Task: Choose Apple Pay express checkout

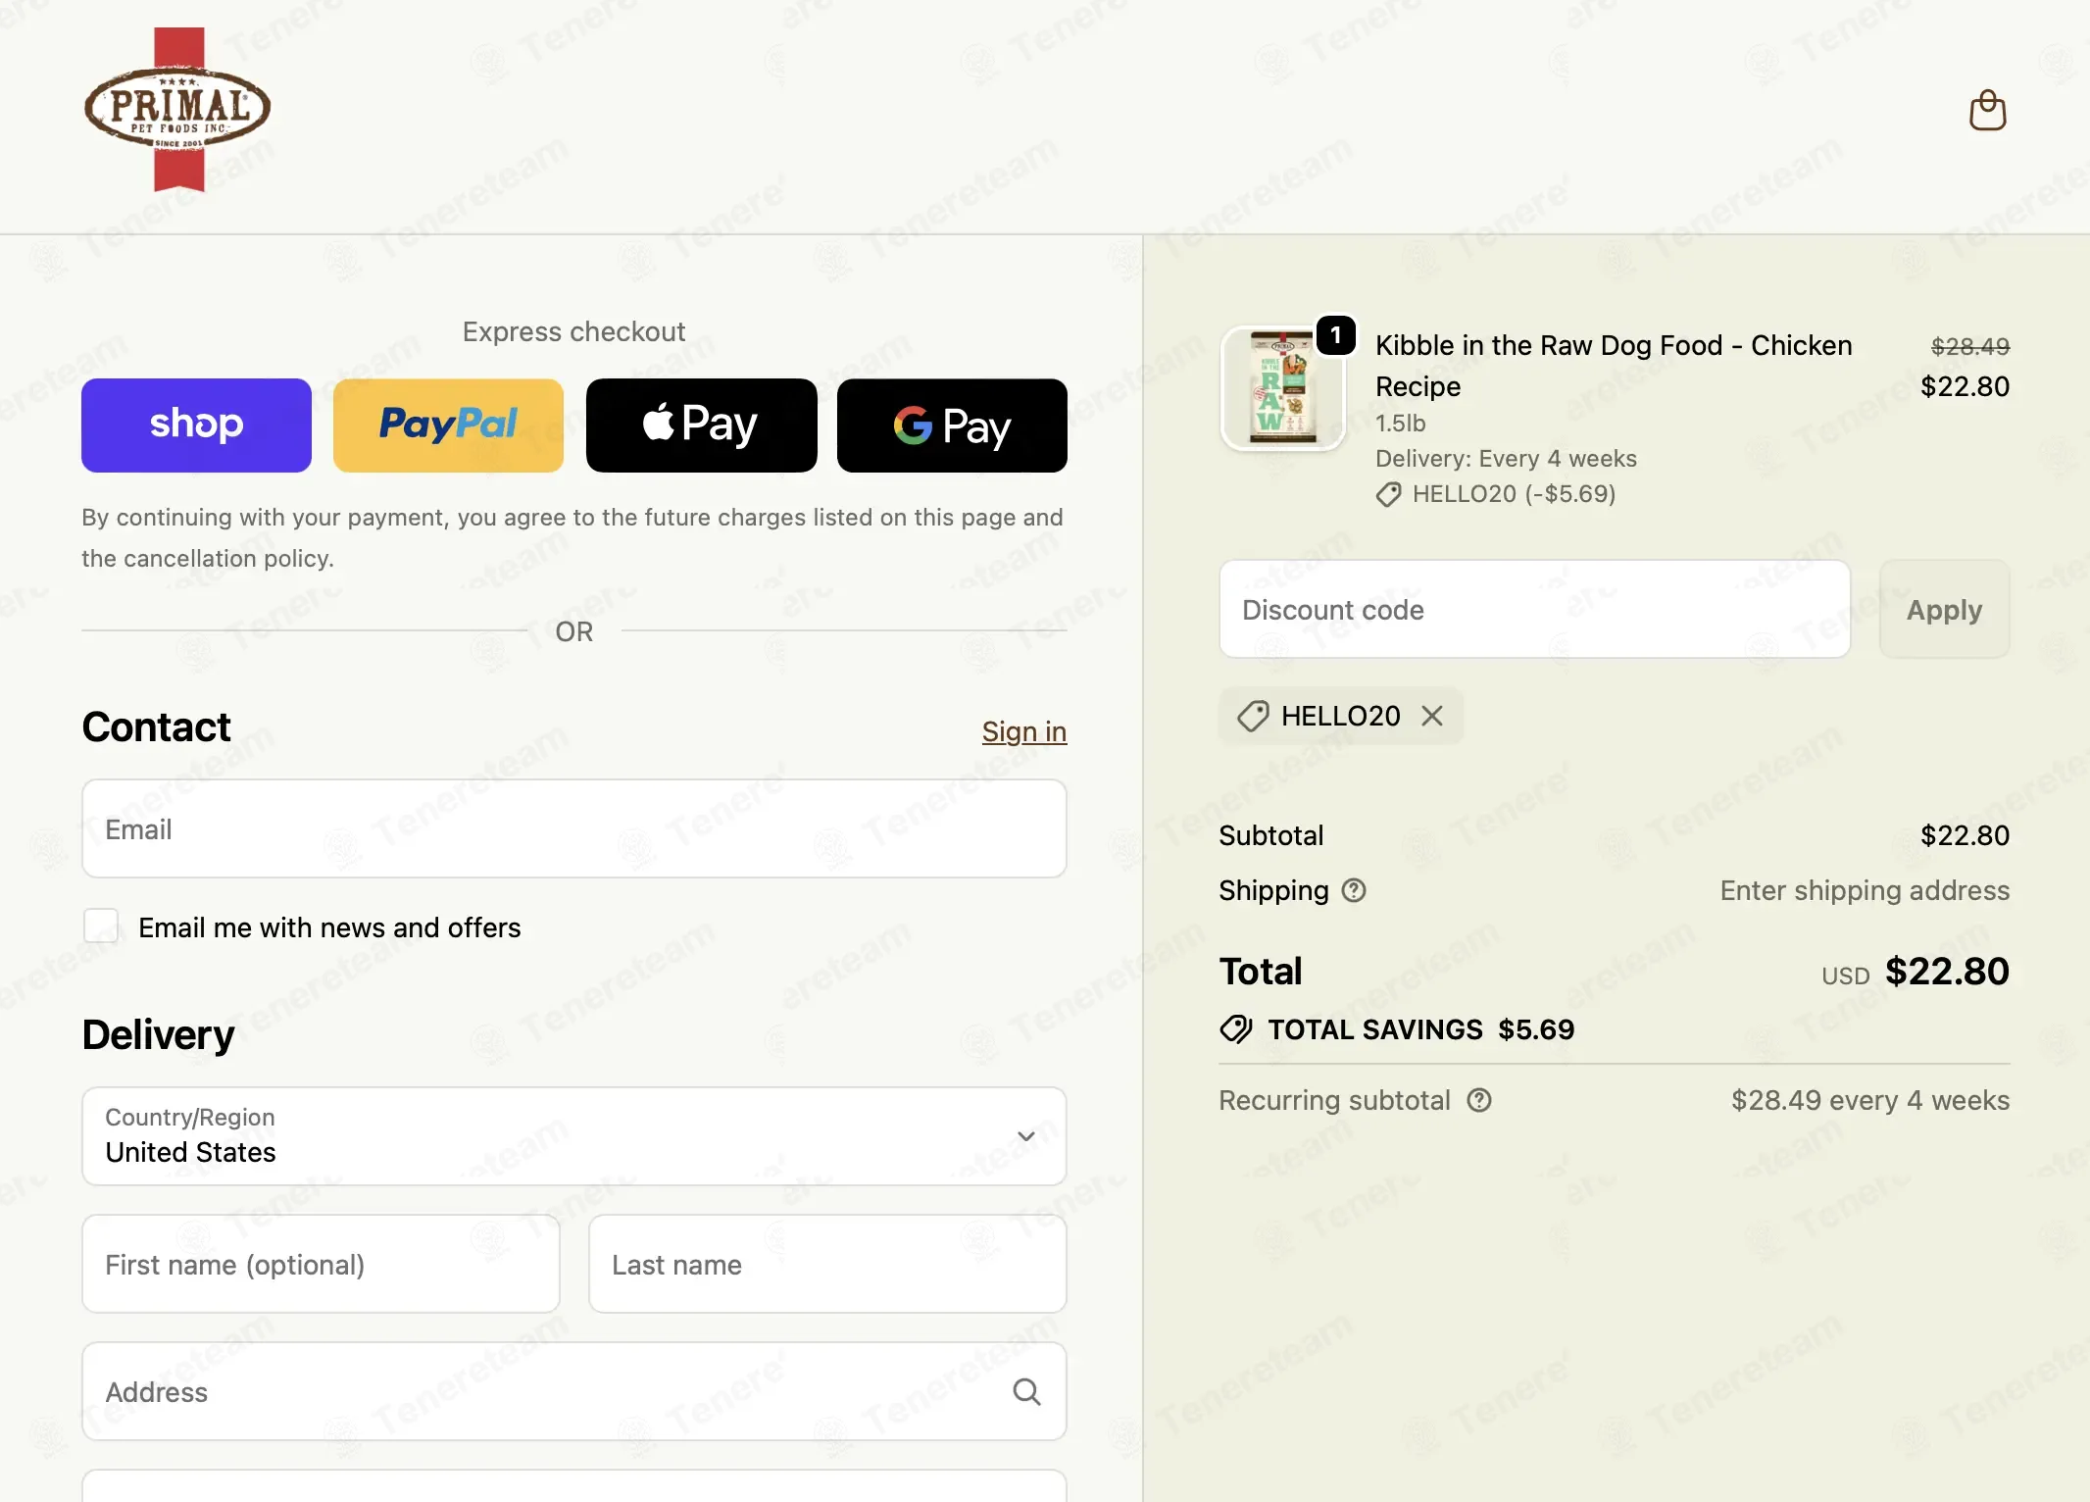Action: coord(701,426)
